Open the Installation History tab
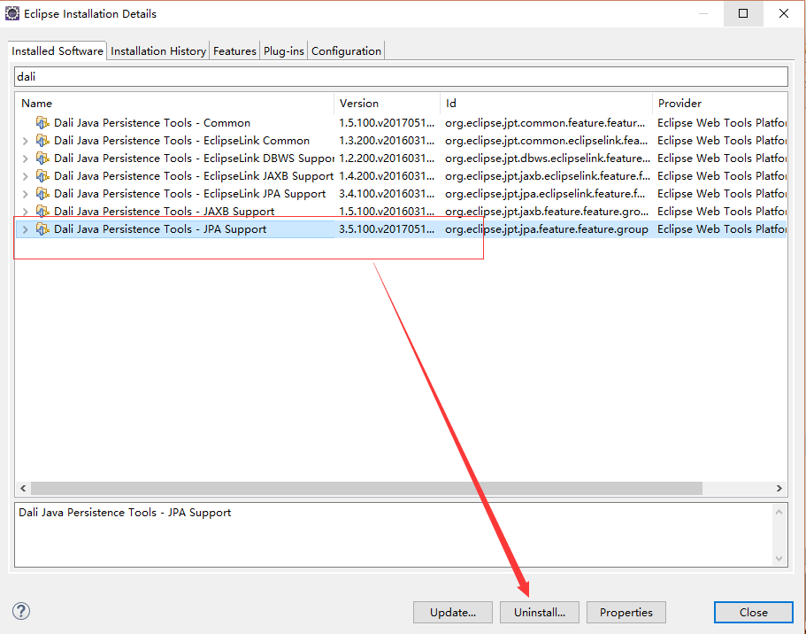The image size is (806, 634). (x=158, y=51)
